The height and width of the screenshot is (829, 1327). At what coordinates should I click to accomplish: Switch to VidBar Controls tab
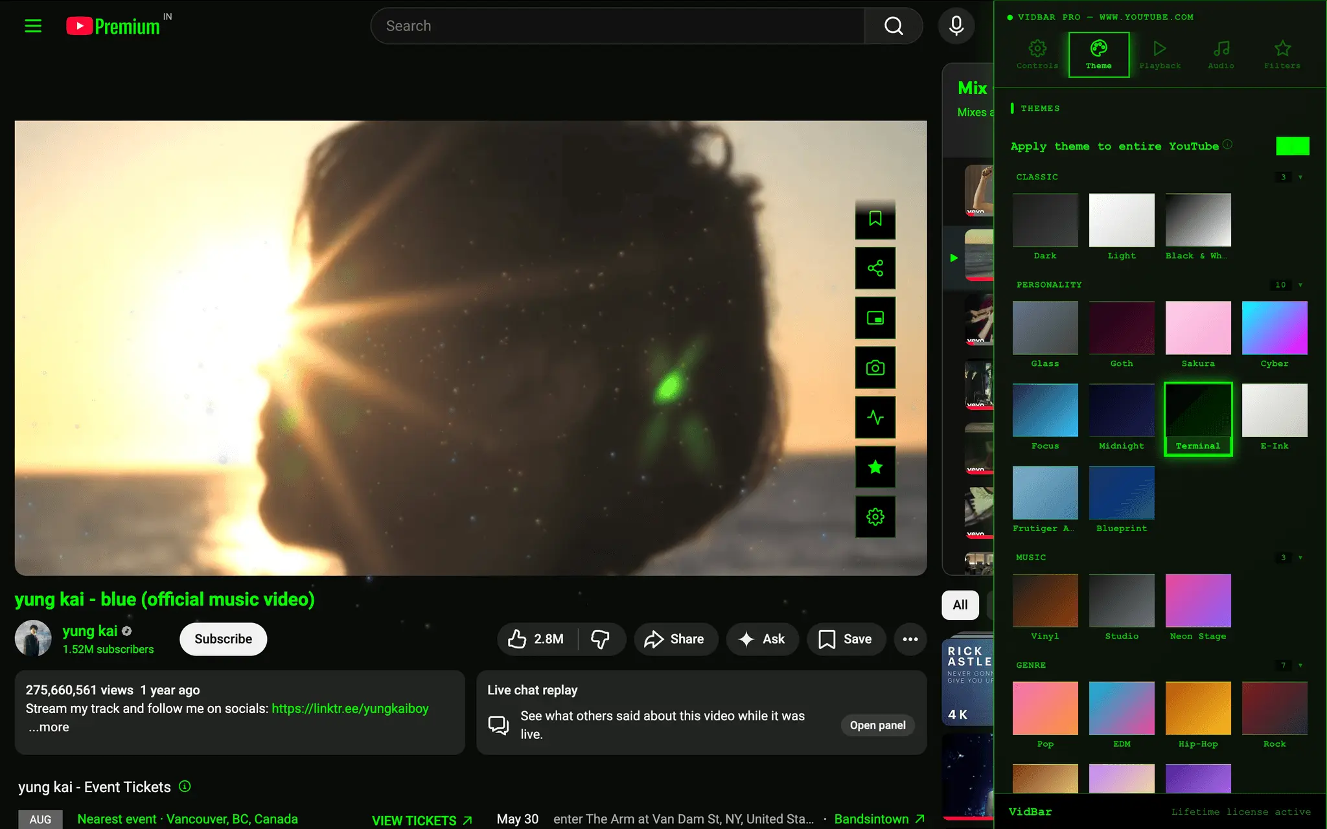[x=1037, y=55]
